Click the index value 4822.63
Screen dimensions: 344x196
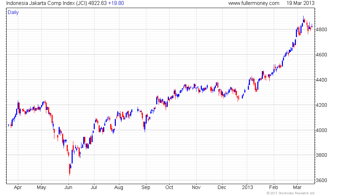tap(98, 3)
